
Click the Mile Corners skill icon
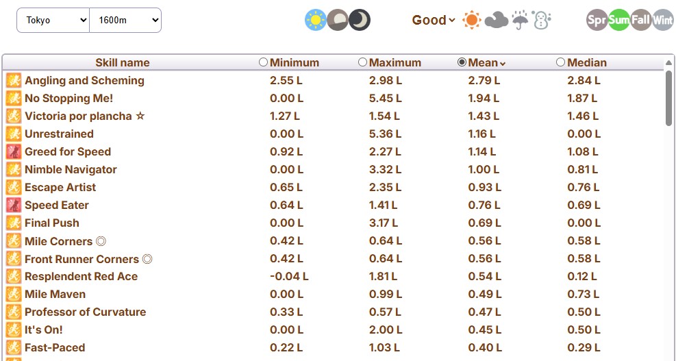coord(14,240)
